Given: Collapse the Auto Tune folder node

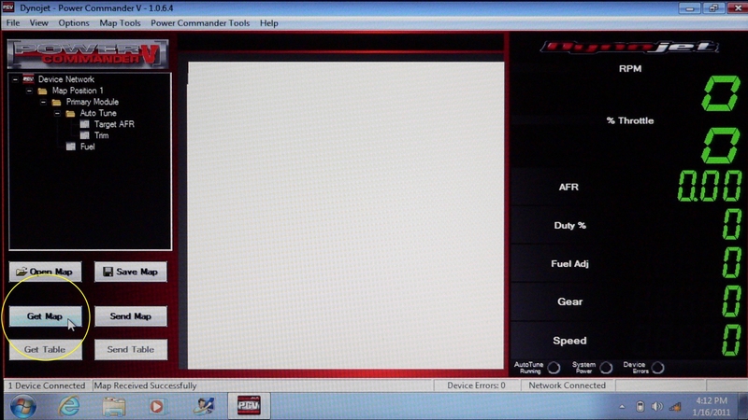Looking at the screenshot, I should pyautogui.click(x=57, y=113).
